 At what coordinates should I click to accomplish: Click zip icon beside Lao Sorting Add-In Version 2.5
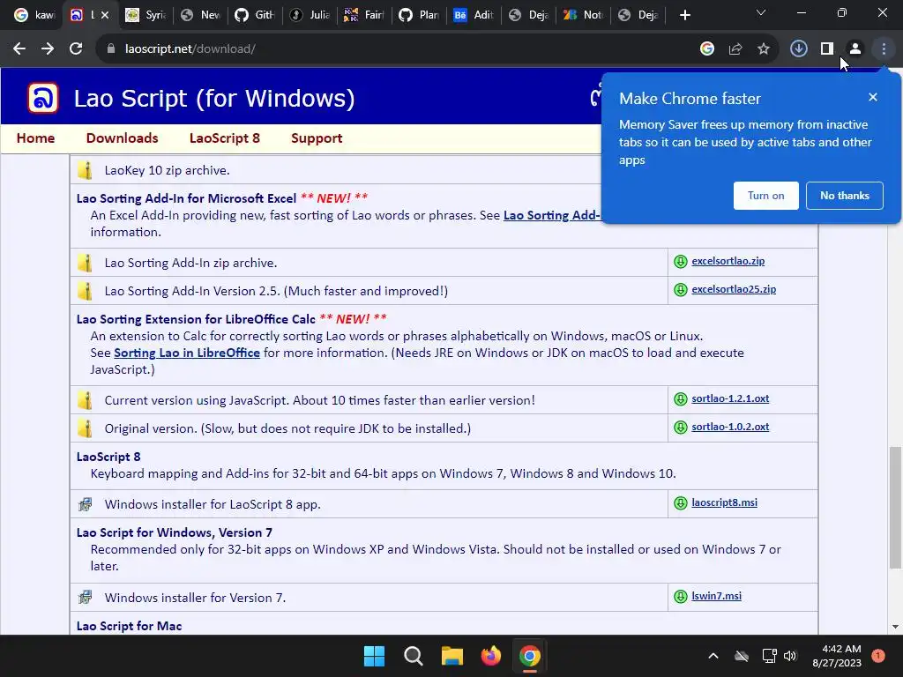[86, 291]
